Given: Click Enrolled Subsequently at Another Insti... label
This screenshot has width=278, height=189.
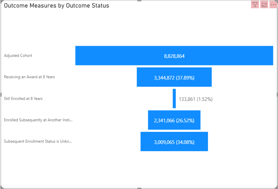Looking at the screenshot, I should (38, 120).
